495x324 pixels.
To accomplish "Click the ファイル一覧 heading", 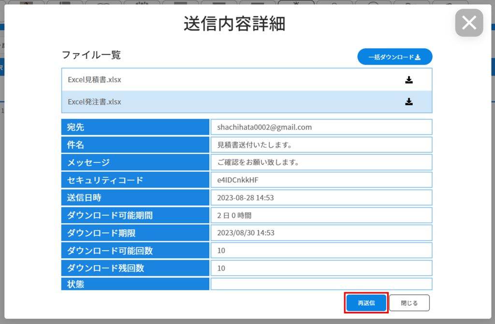I will click(91, 55).
